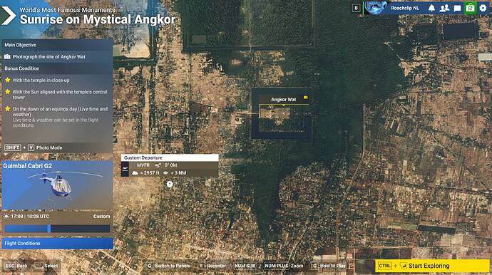Click the wind icon next to 0° 0kt

[x=158, y=165]
